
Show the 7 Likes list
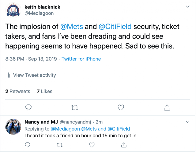click(x=44, y=91)
